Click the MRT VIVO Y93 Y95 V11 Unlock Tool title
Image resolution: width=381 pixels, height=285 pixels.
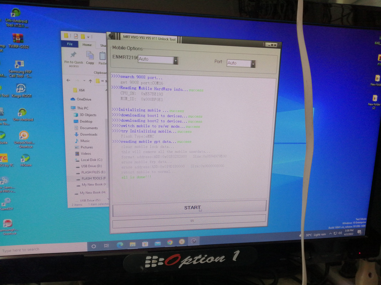point(149,38)
